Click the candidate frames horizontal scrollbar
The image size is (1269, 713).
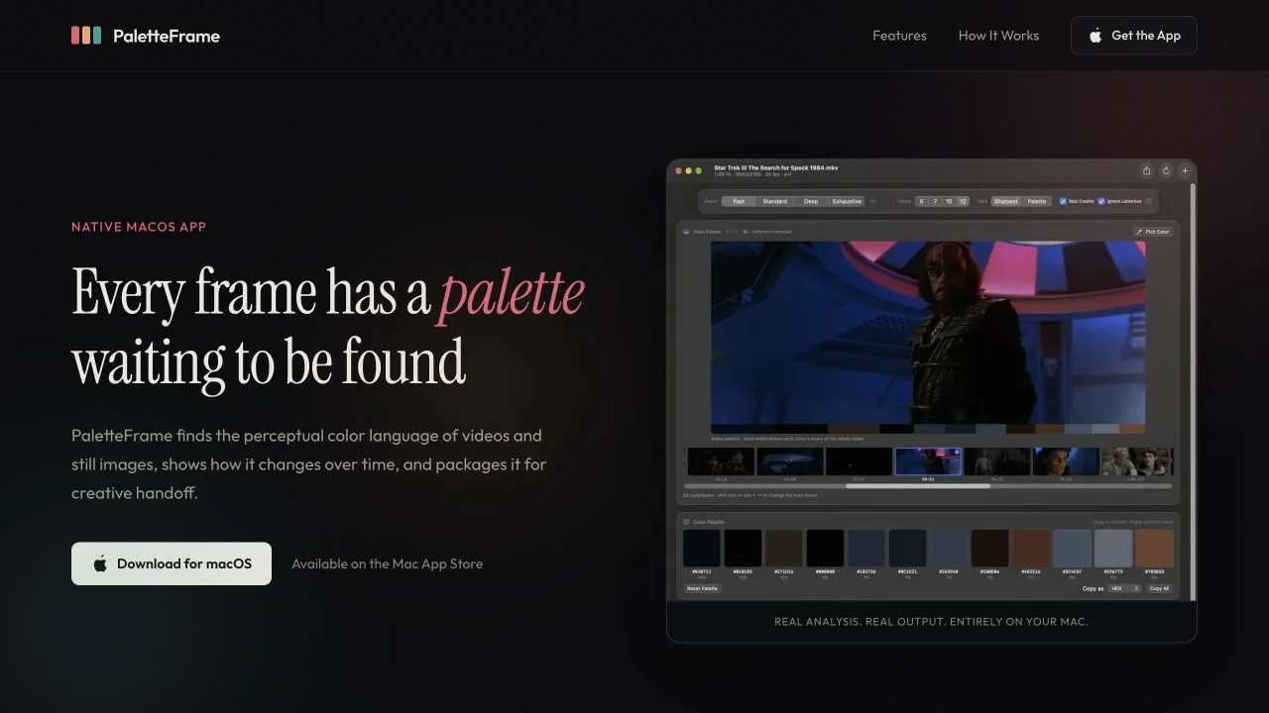(918, 486)
